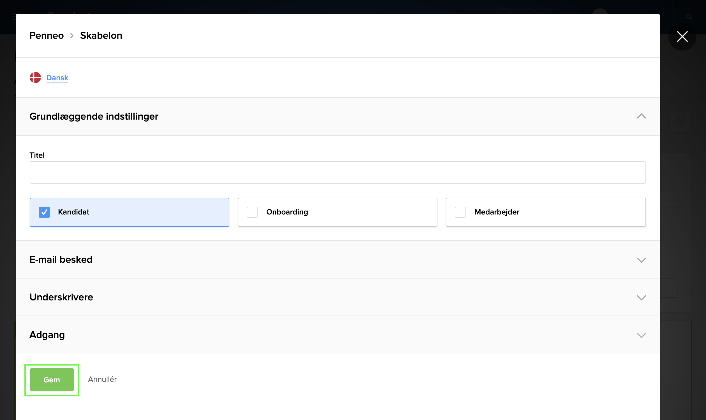Select Skabelon in the breadcrumb

101,36
